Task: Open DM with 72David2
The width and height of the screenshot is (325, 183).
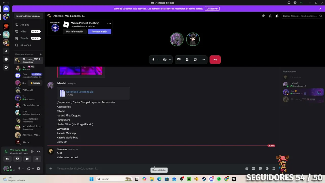Action: point(28,90)
